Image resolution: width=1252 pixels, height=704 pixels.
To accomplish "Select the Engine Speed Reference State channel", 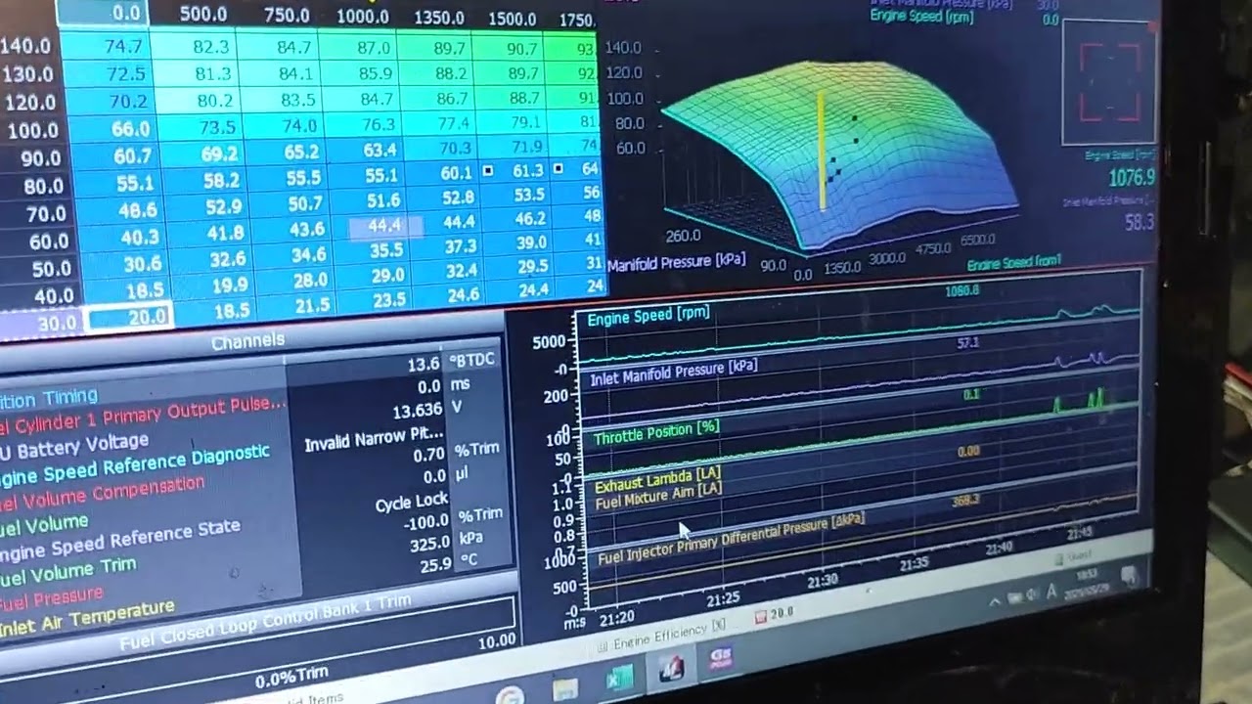I will pos(120,539).
